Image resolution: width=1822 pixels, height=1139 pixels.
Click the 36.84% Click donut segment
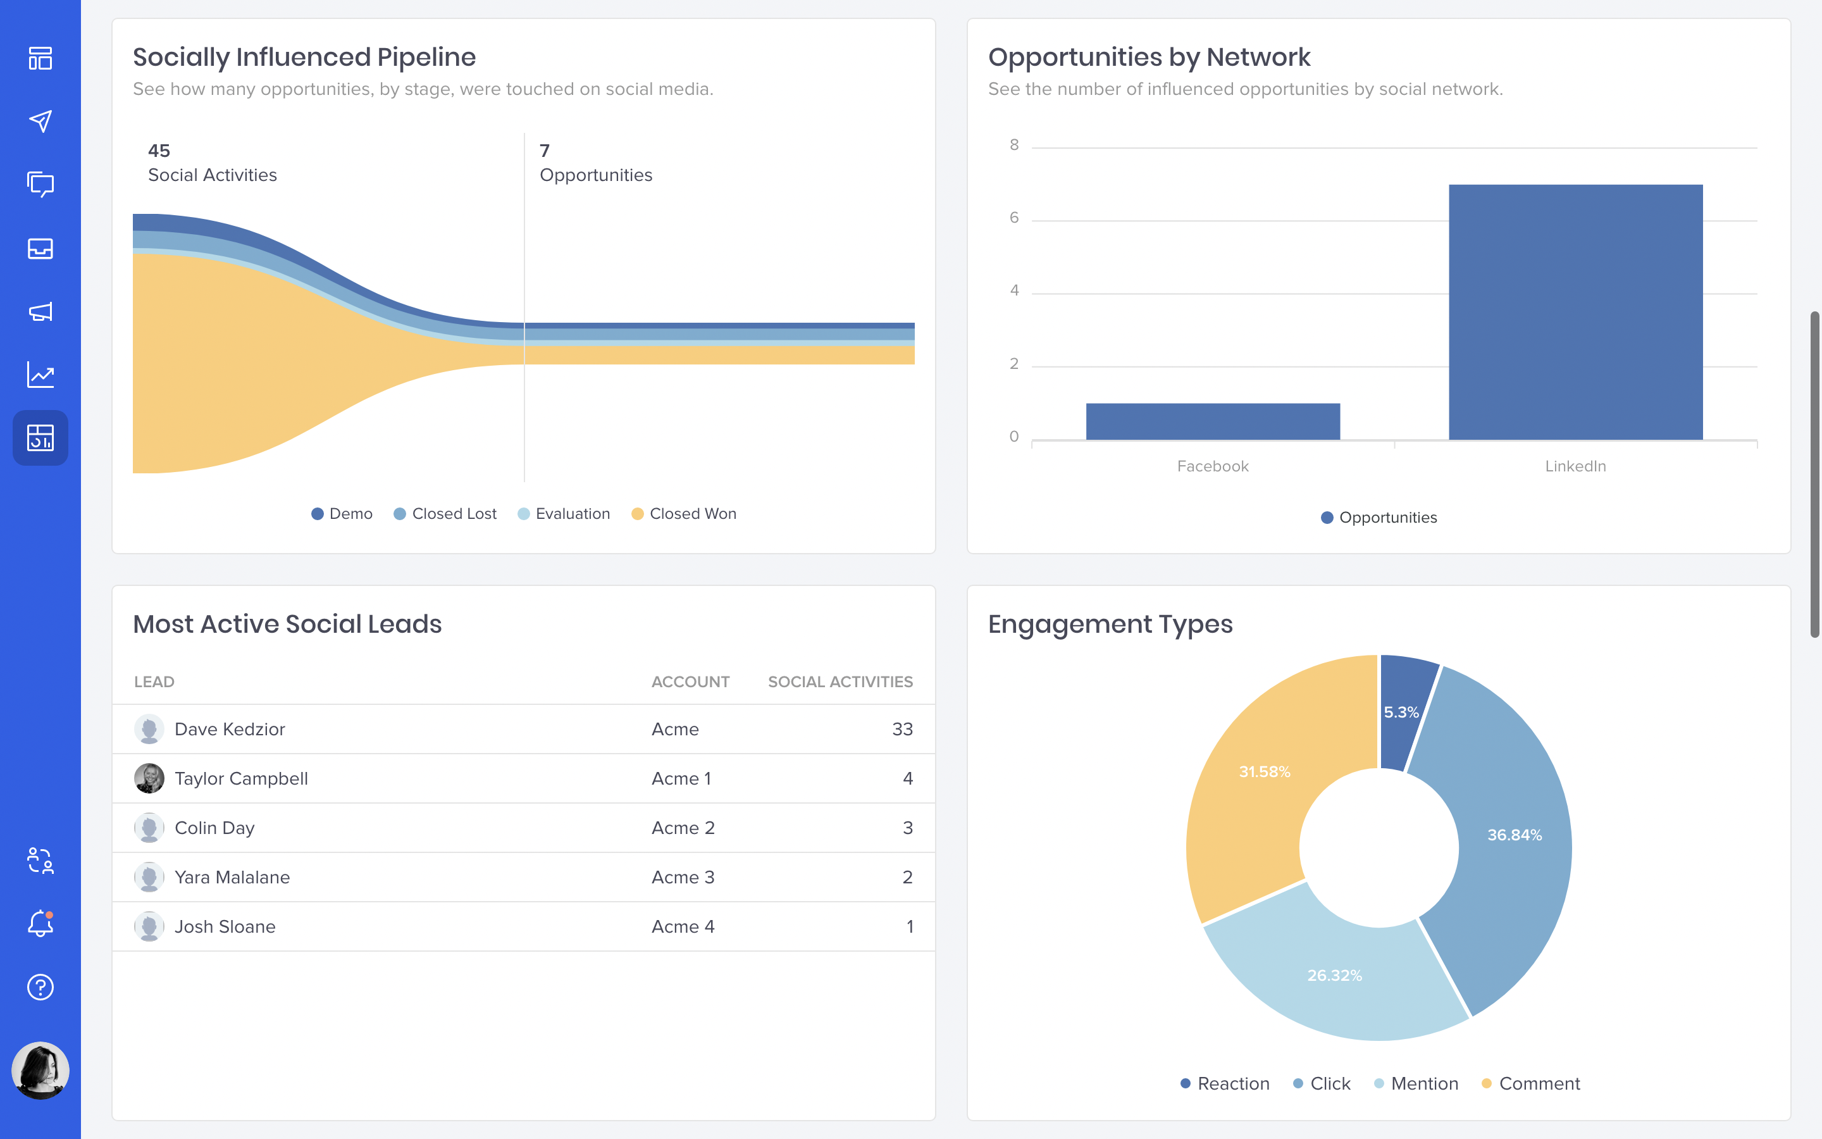(x=1513, y=835)
